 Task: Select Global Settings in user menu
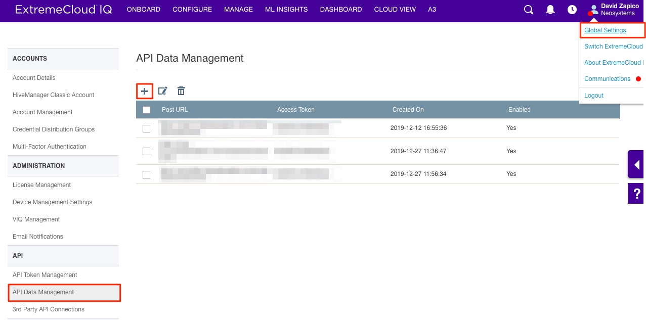(605, 30)
